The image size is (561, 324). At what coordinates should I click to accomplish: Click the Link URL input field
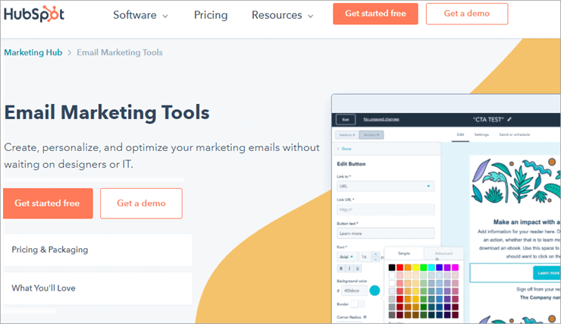pos(385,209)
